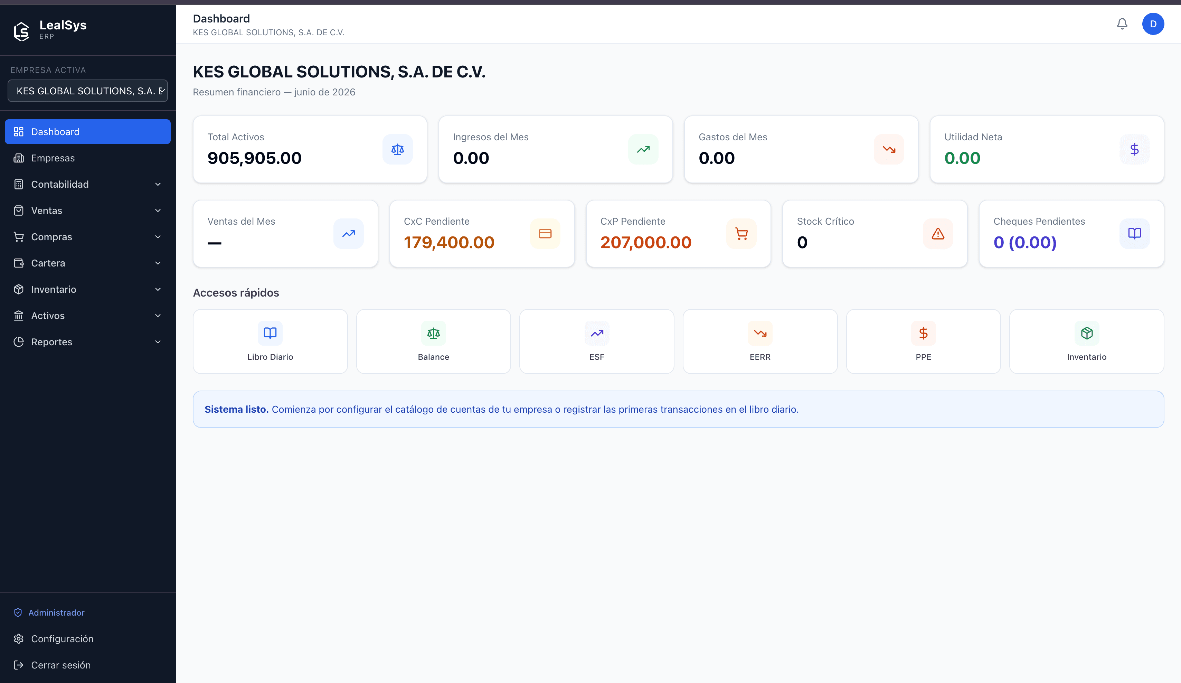Open the Activos sidebar menu item
The image size is (1181, 683).
(88, 316)
